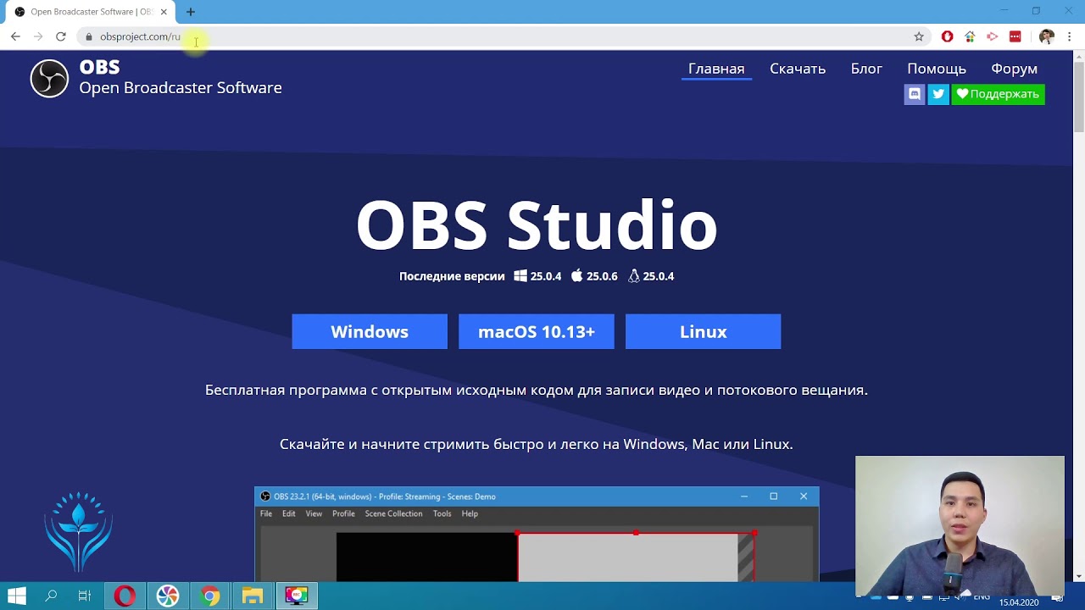Open the Помощь navigation item
1085x610 pixels.
pyautogui.click(x=937, y=69)
